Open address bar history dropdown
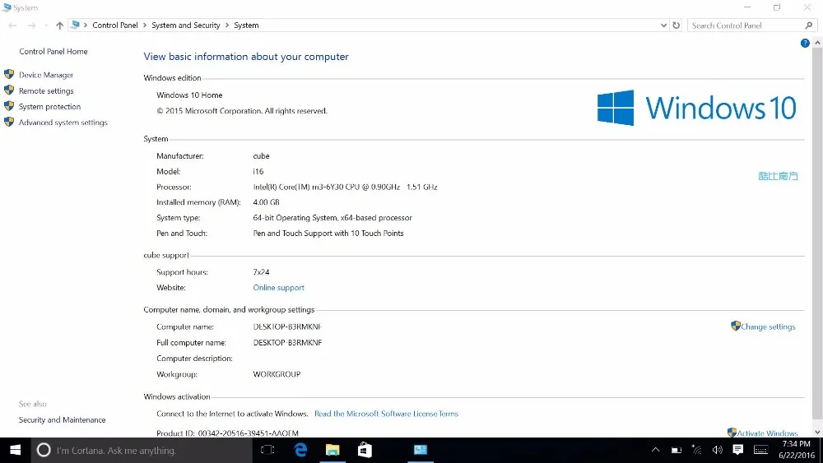This screenshot has width=823, height=463. point(663,25)
